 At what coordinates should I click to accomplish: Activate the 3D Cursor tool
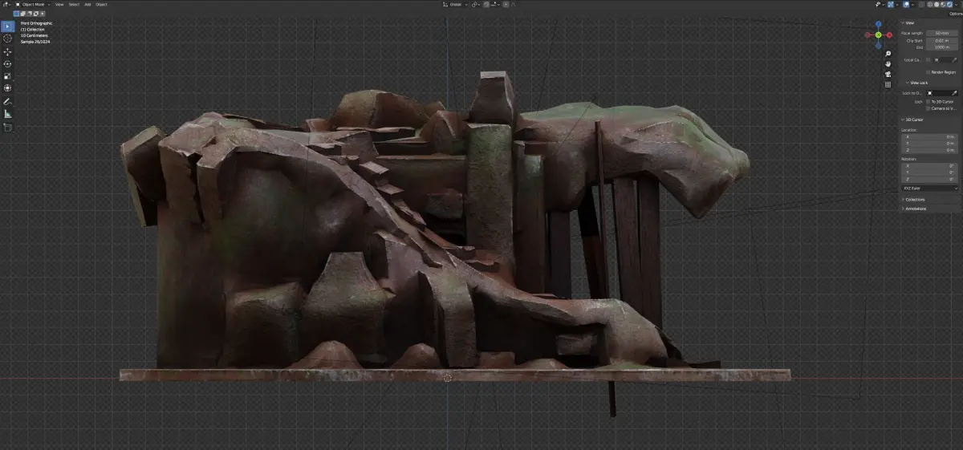click(7, 39)
